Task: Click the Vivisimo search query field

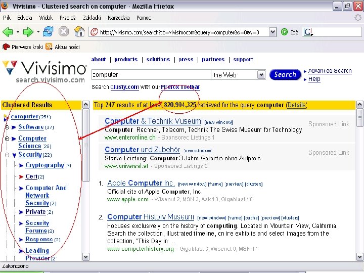Action: [x=151, y=75]
